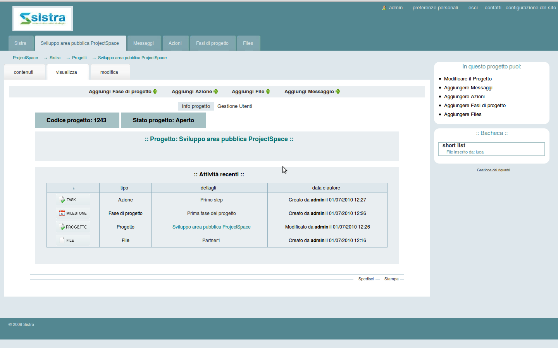Image resolution: width=558 pixels, height=348 pixels.
Task: Click Aggiungi Messaggio link
Action: click(x=309, y=92)
